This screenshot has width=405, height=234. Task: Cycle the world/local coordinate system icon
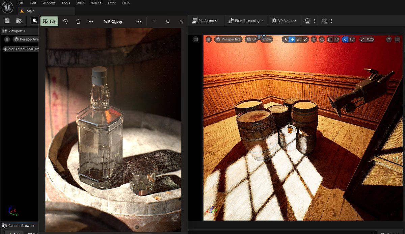pyautogui.click(x=314, y=40)
